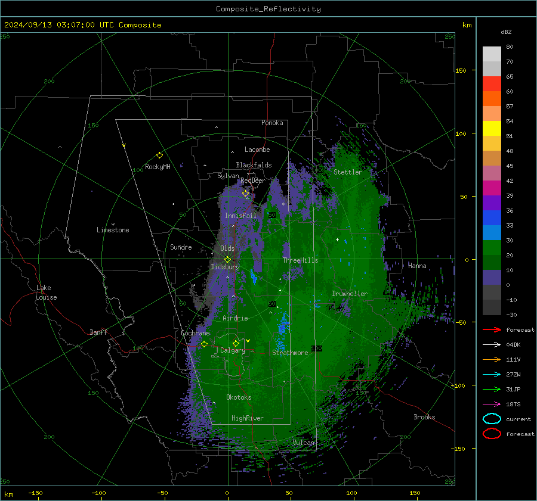Image resolution: width=537 pixels, height=501 pixels.
Task: Select the magenta 39-42 dBZ swatch
Action: 492,188
